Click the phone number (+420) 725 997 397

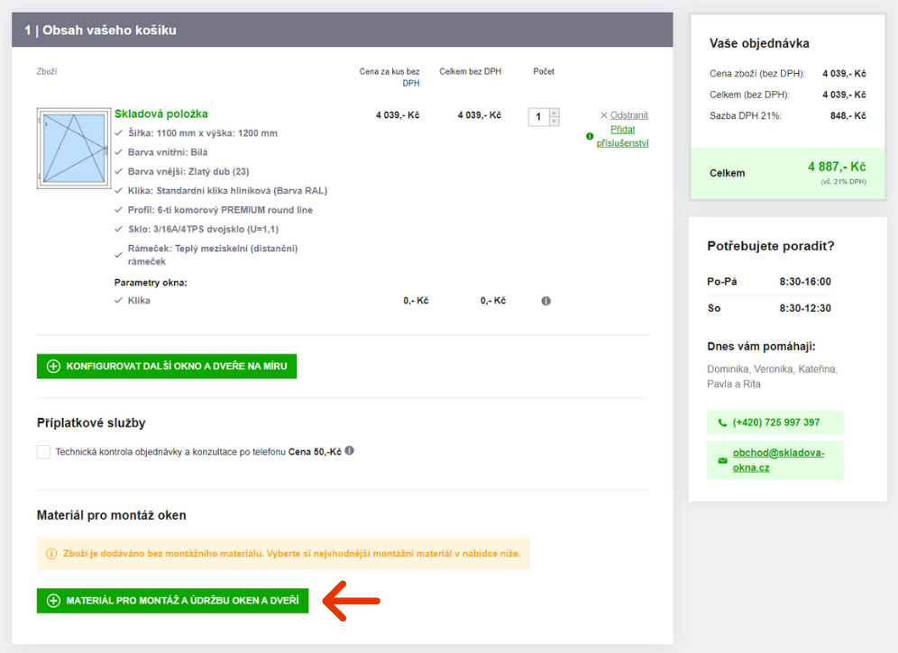[775, 422]
